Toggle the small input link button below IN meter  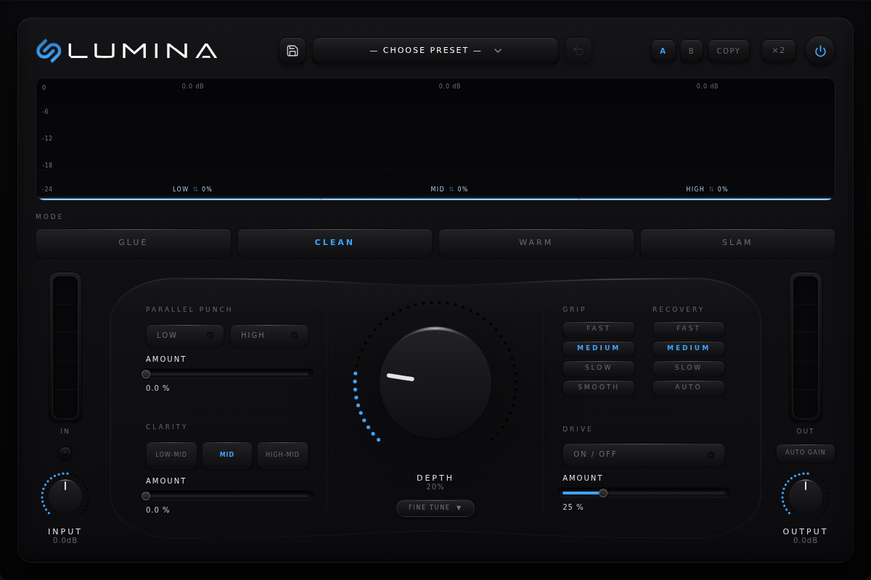tap(65, 452)
